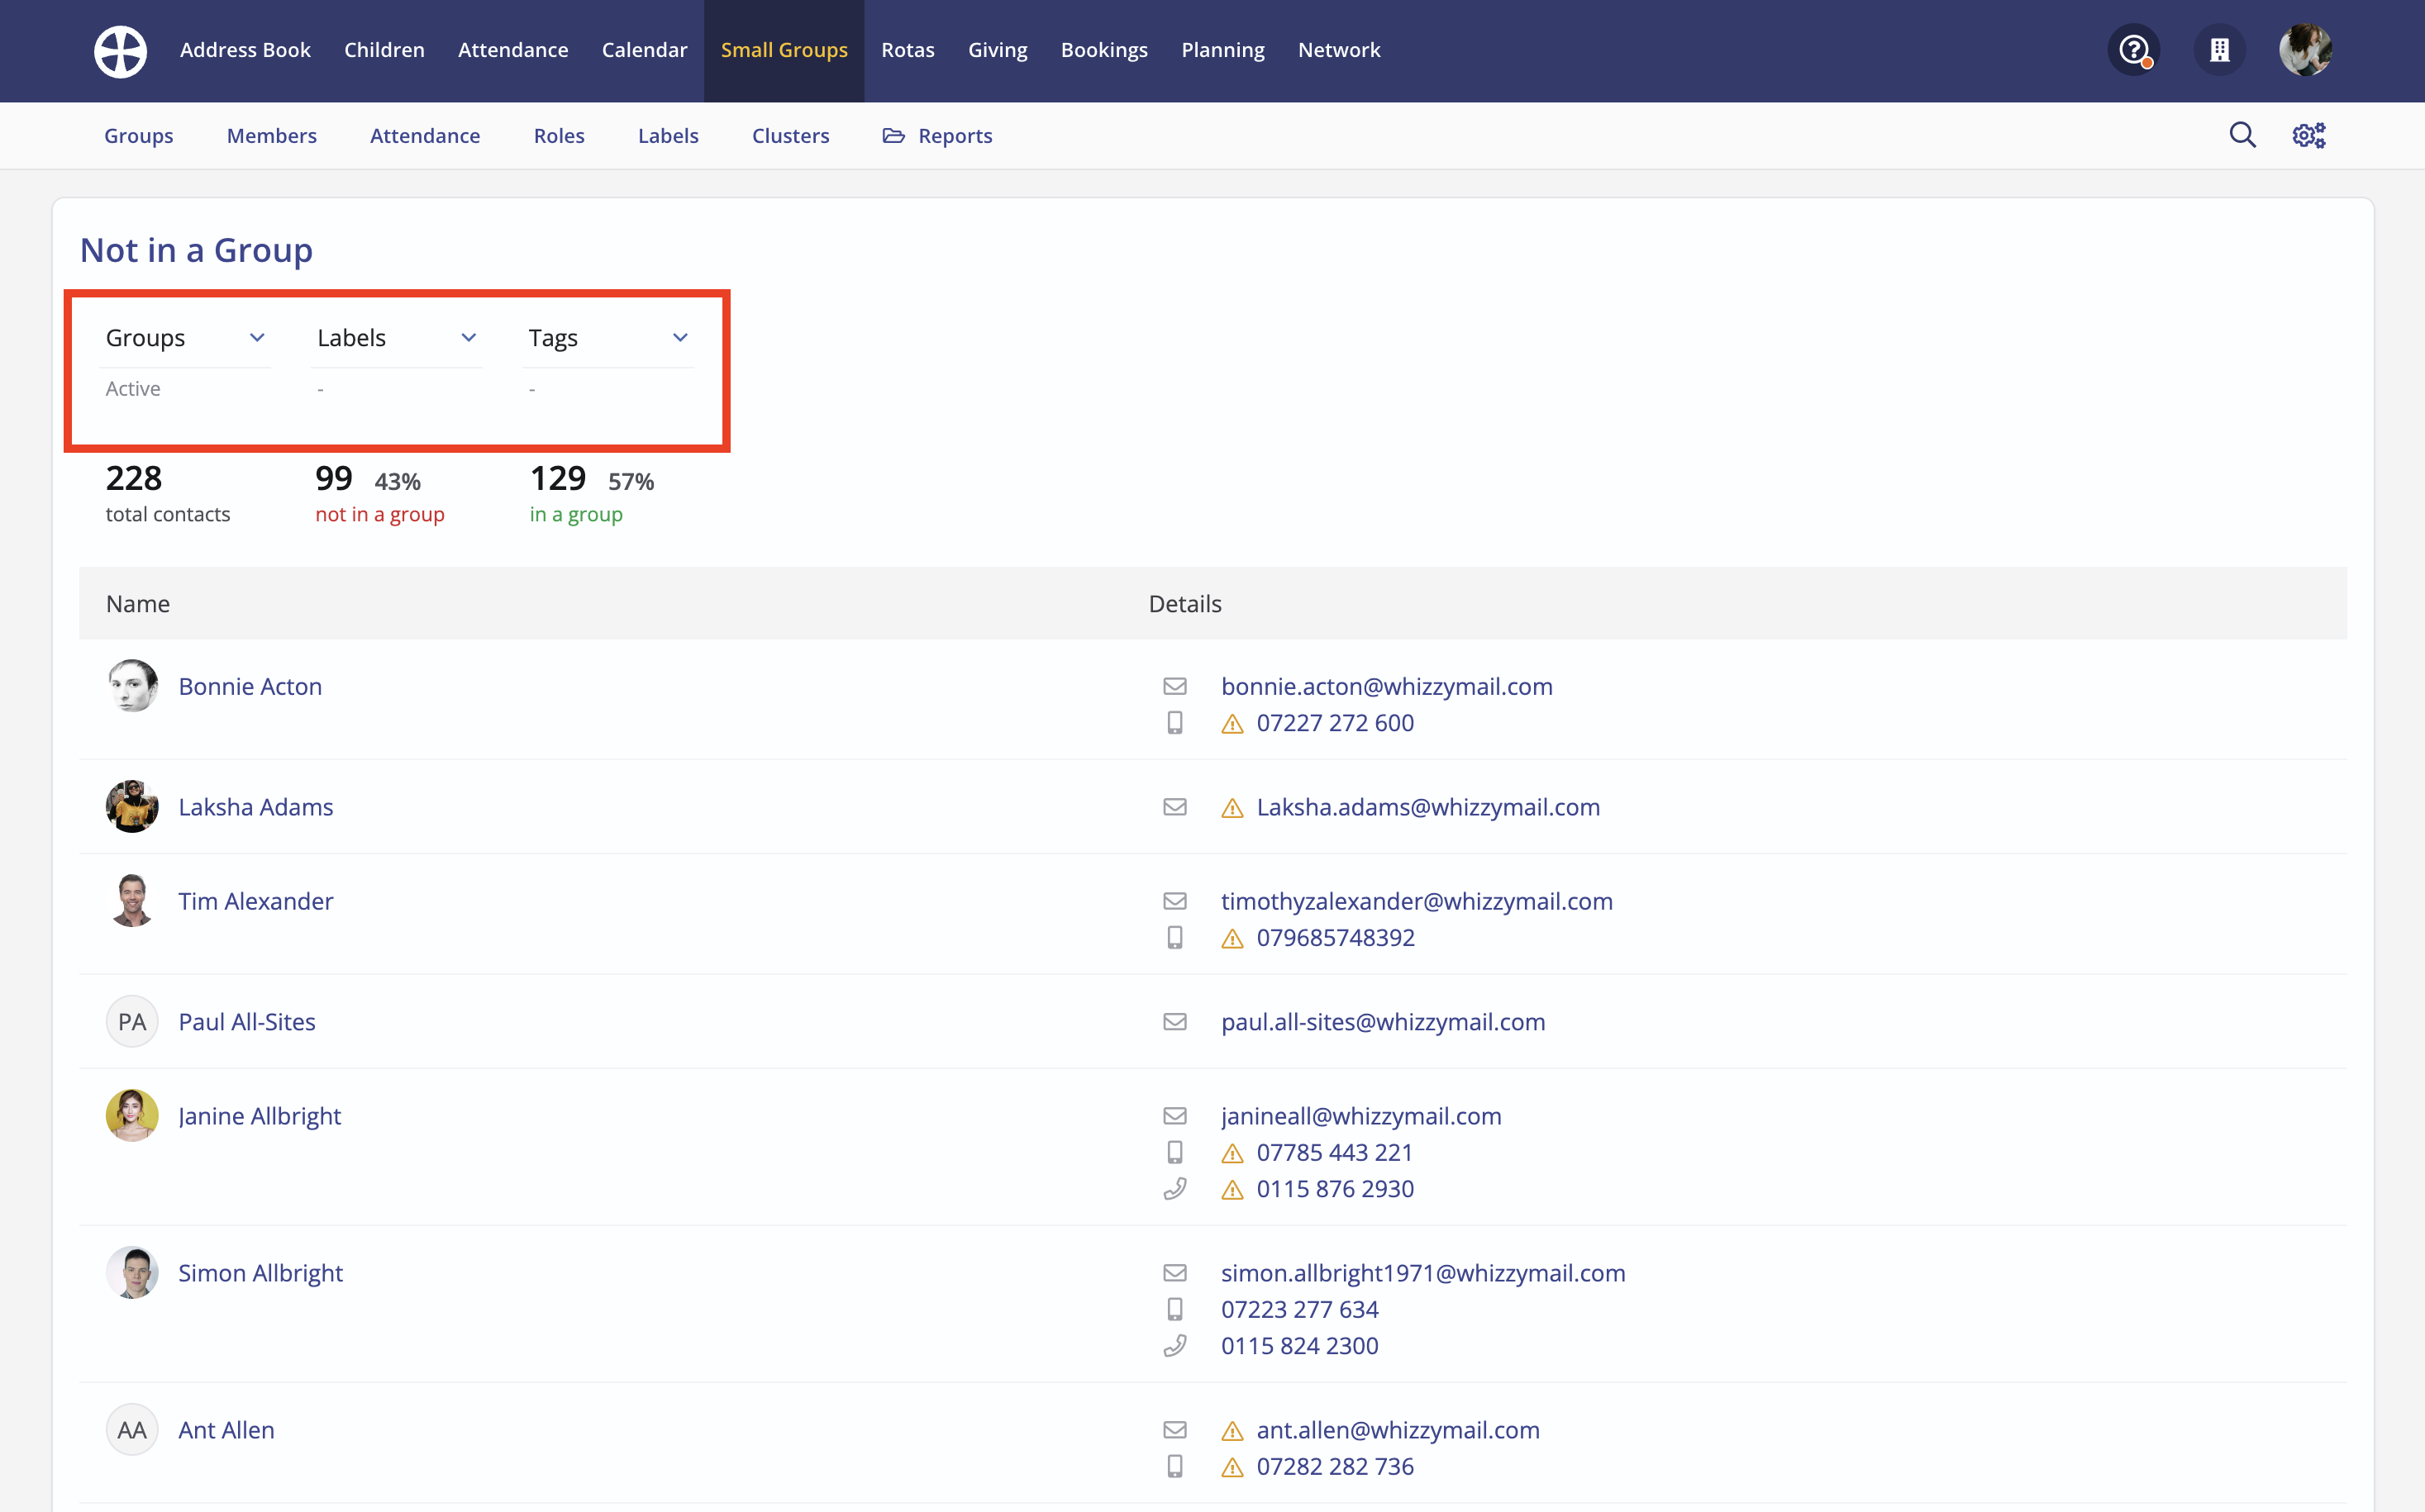Go to the Members tab
Viewport: 2425px width, 1512px height.
click(x=271, y=136)
